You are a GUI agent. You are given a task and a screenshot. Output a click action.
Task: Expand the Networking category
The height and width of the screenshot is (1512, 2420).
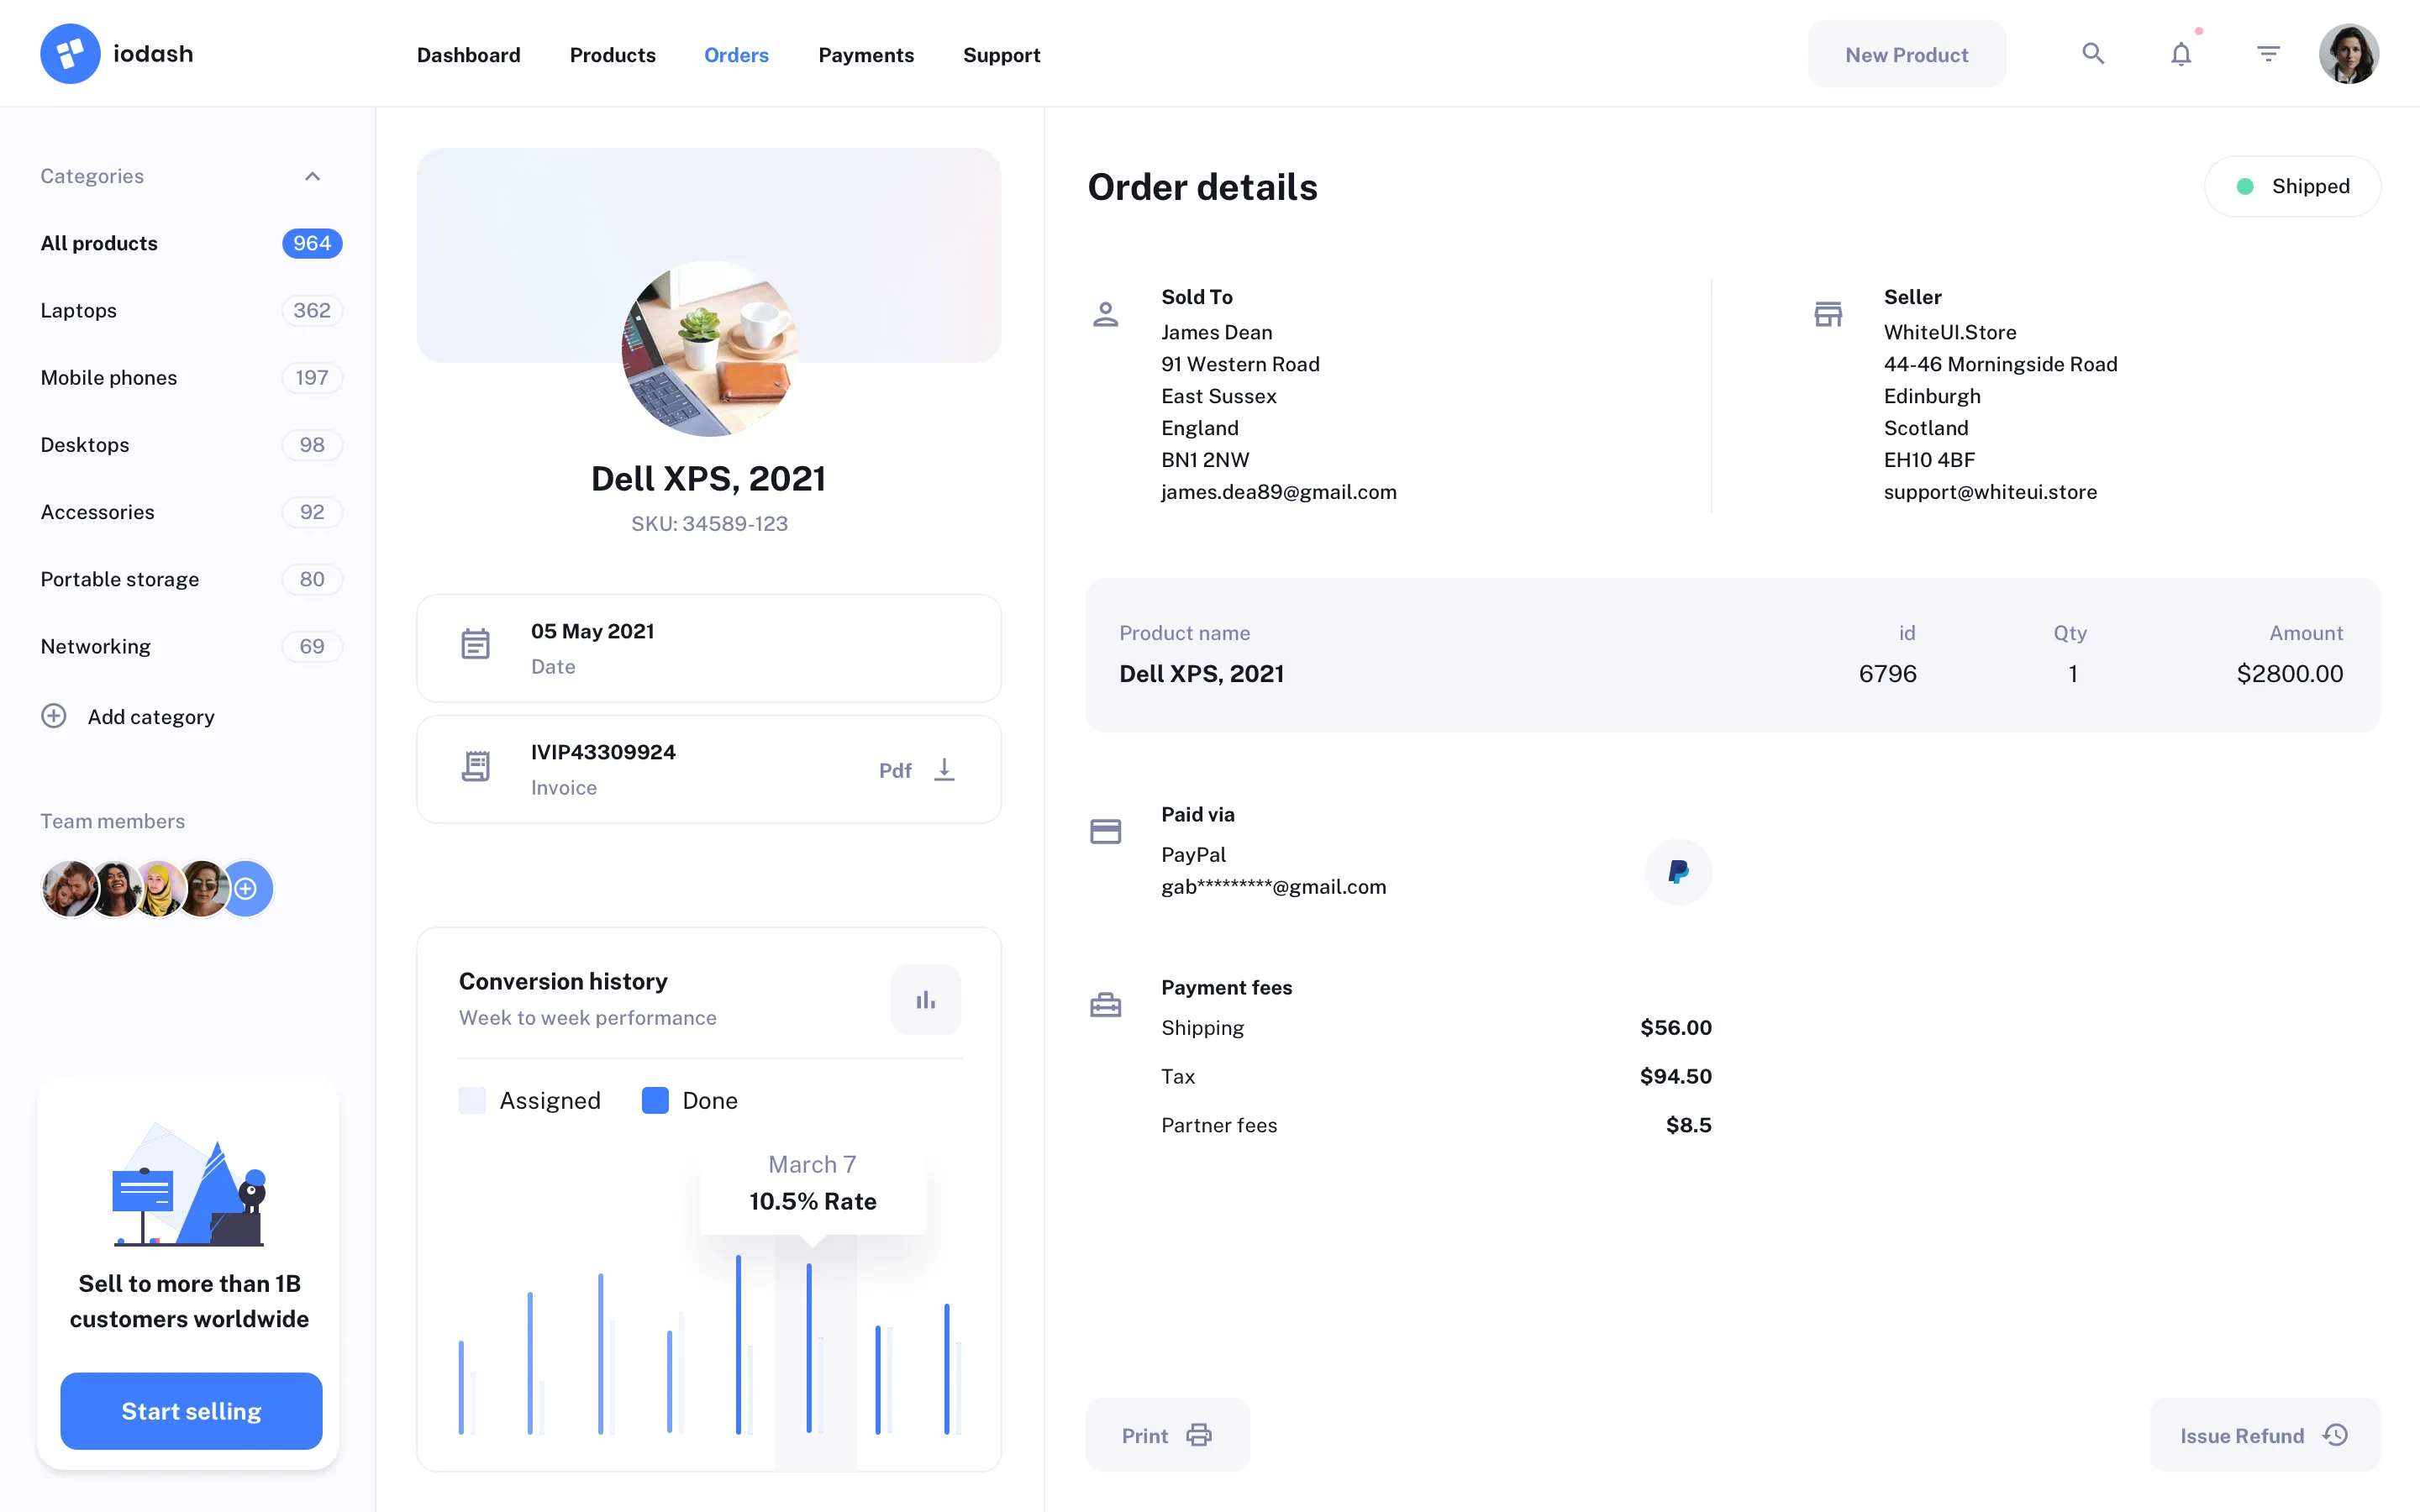click(95, 646)
